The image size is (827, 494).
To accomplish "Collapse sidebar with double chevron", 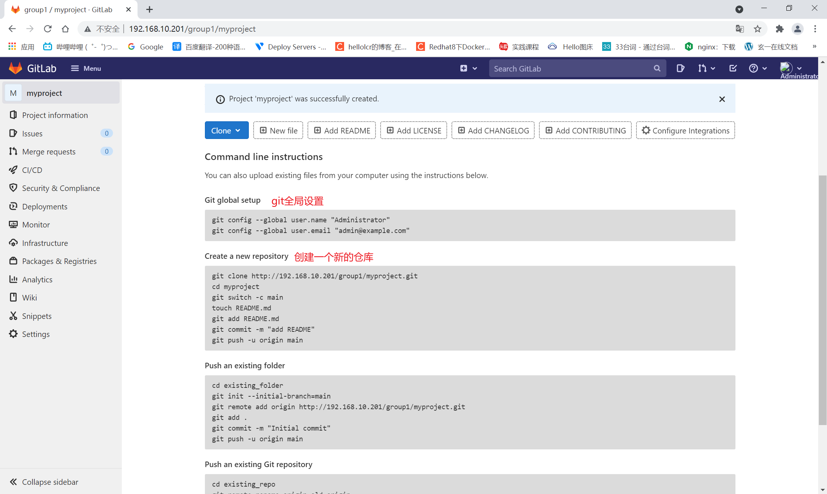I will (x=14, y=482).
